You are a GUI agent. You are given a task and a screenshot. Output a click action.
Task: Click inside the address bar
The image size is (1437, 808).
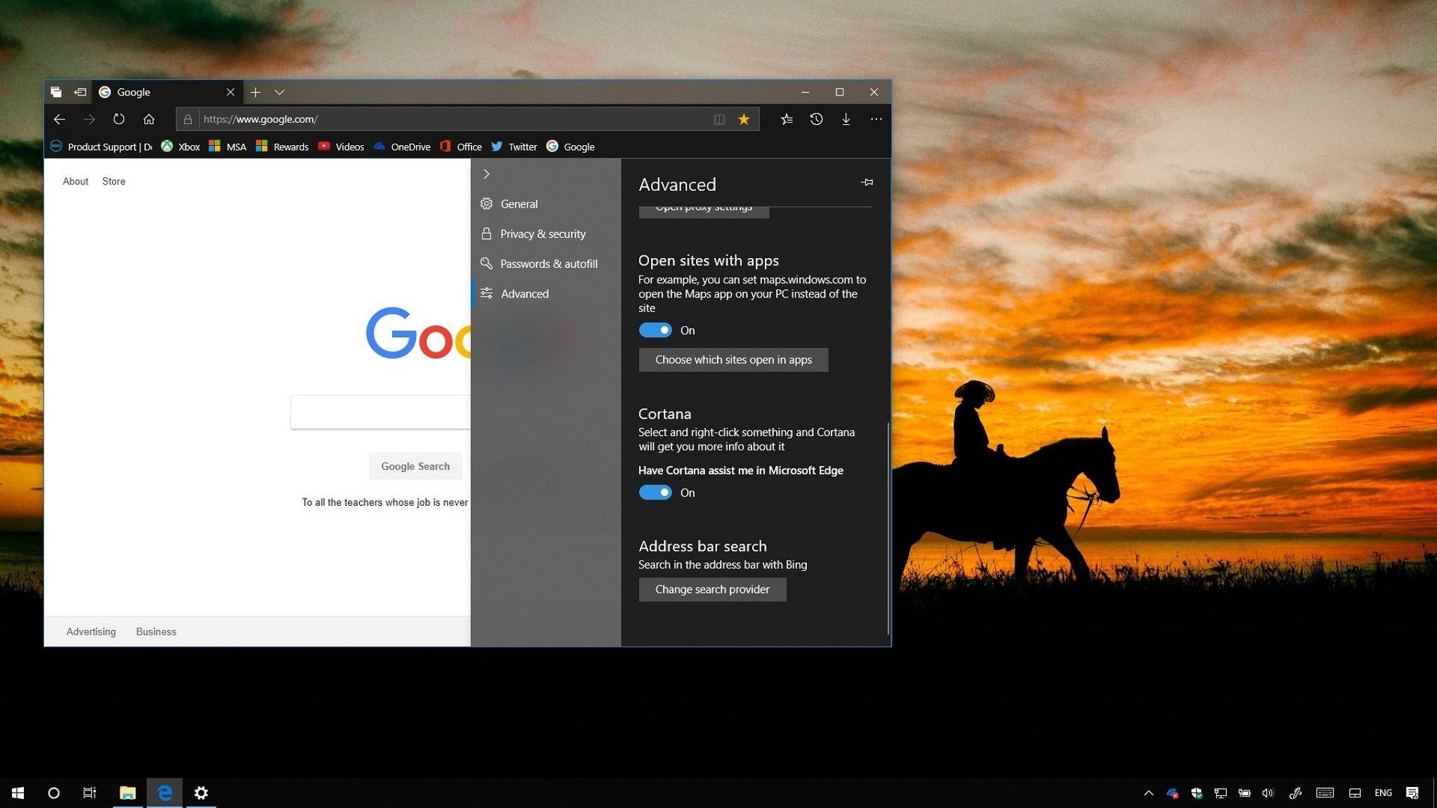449,119
